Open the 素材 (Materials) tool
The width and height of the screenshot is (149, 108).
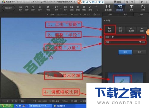pyautogui.click(x=66, y=8)
